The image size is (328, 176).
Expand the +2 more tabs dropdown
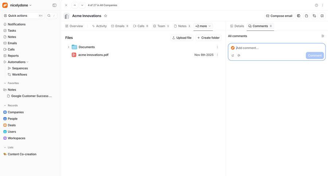tap(203, 26)
